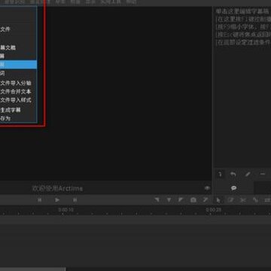This screenshot has width=271, height=271.
Task: Click the horizontal scrollbar thumb below the timeline
Action: [32, 269]
